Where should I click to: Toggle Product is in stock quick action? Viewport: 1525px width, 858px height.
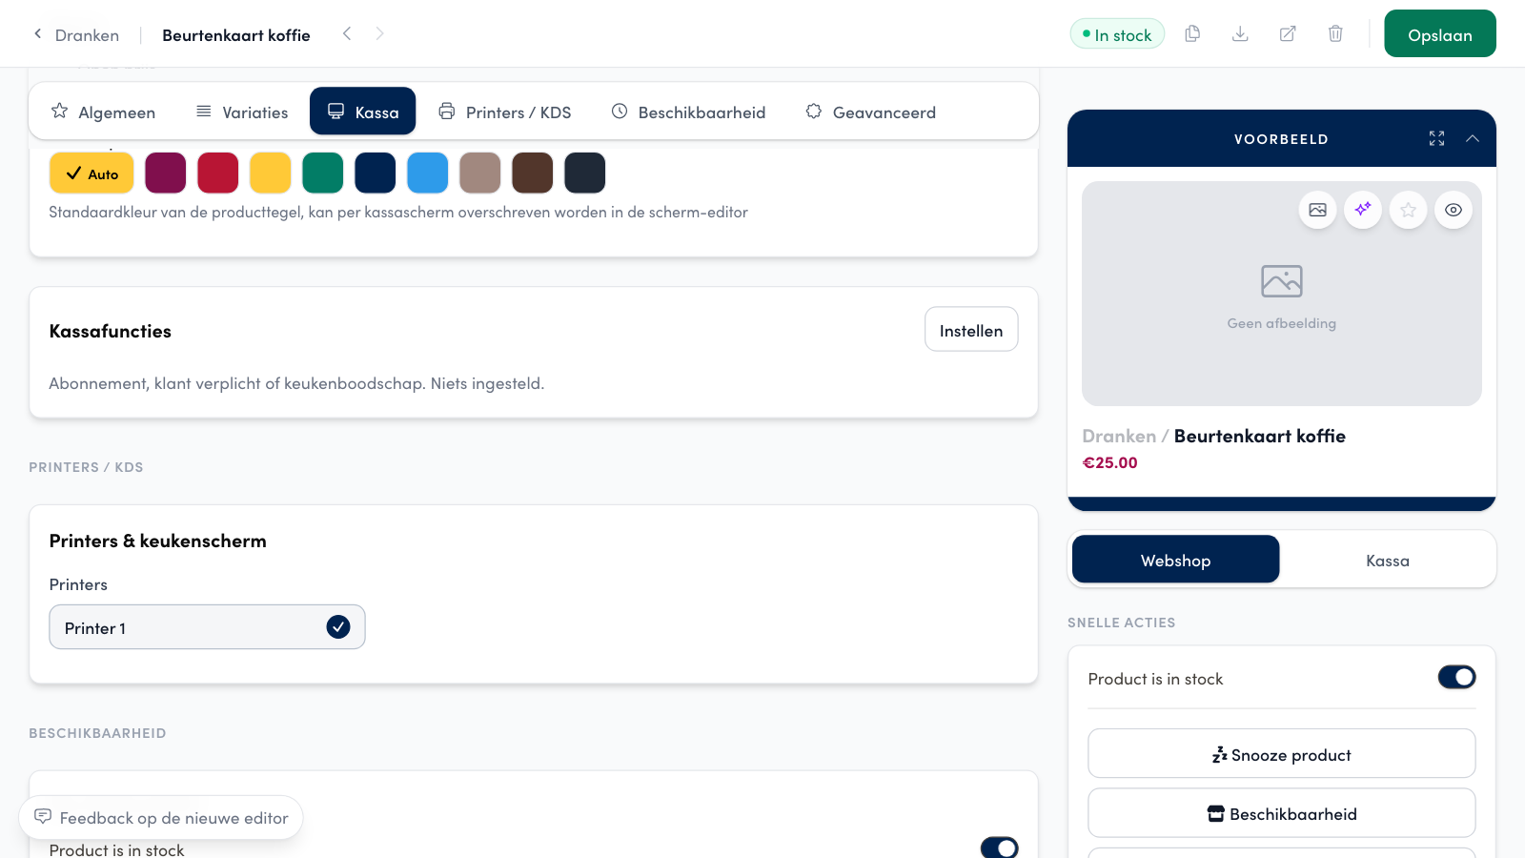click(x=1456, y=678)
